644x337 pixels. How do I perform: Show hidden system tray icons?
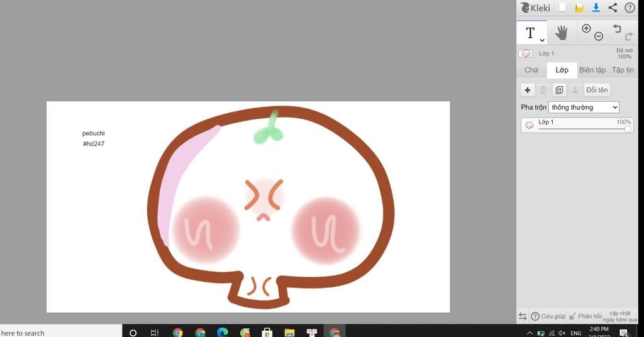tap(530, 333)
